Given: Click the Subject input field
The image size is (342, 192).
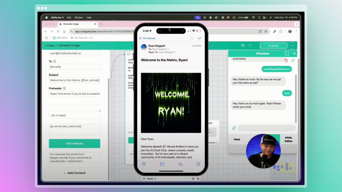Looking at the screenshot, I should point(75,80).
